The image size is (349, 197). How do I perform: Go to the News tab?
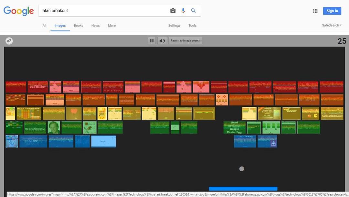[x=95, y=26]
